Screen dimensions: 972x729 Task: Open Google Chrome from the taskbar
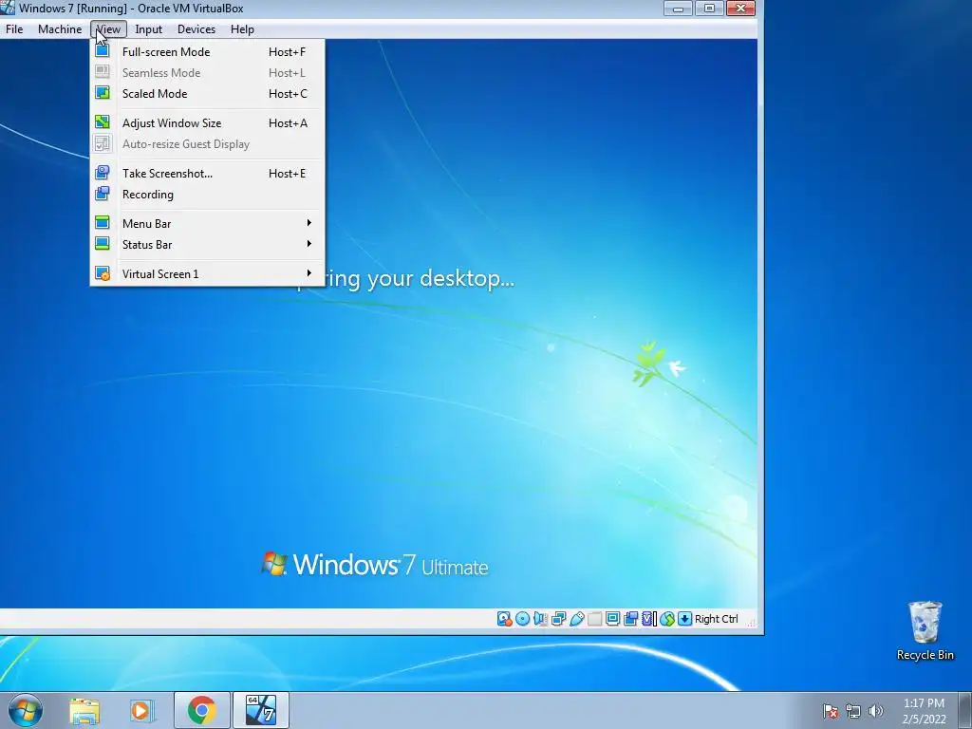point(201,710)
